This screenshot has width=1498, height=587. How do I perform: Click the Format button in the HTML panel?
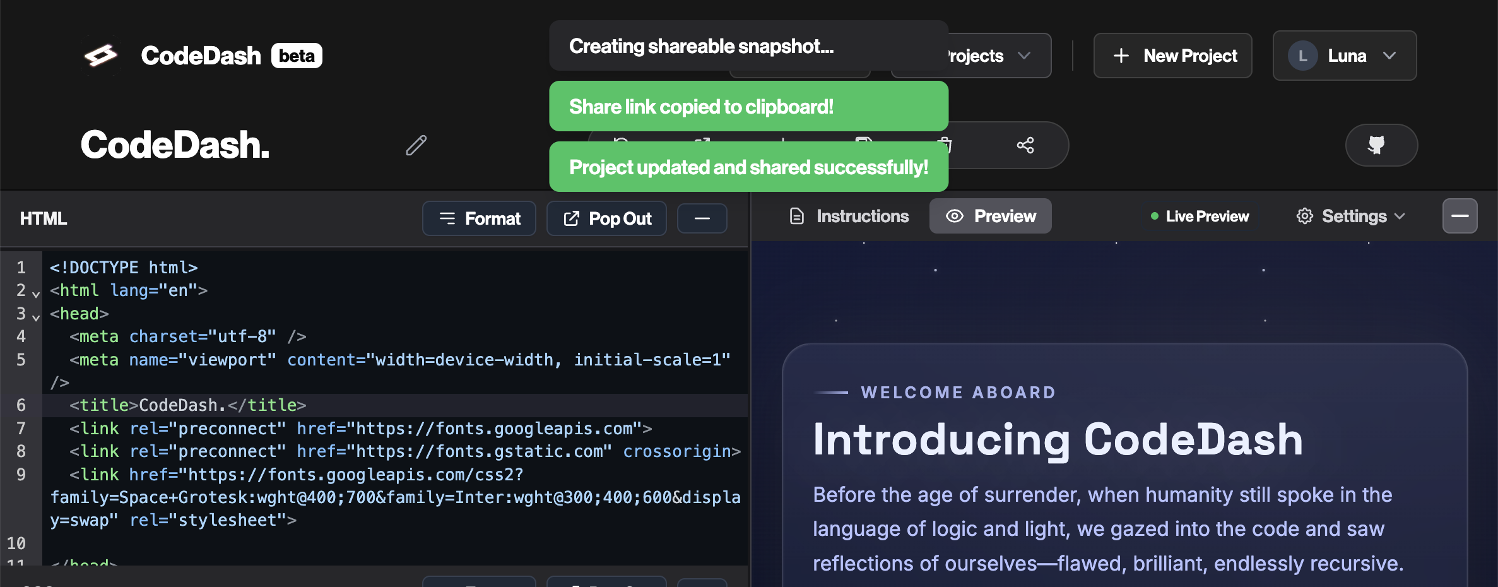click(479, 218)
